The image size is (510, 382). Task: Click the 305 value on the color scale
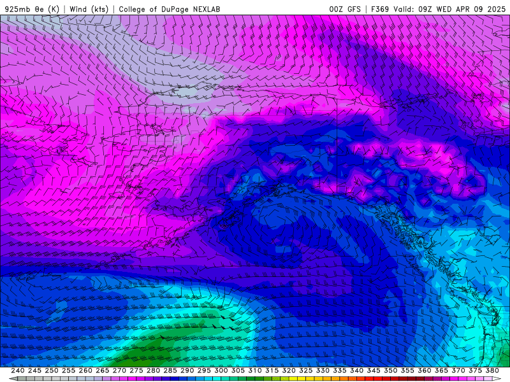238,371
